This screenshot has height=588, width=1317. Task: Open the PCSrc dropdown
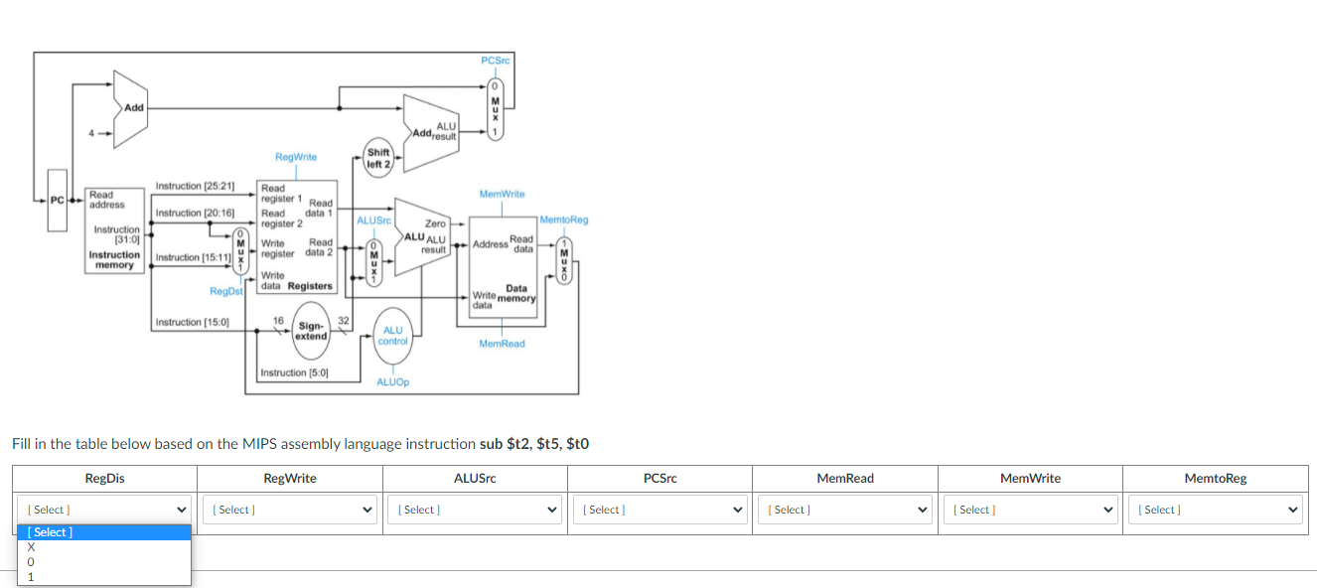(659, 509)
